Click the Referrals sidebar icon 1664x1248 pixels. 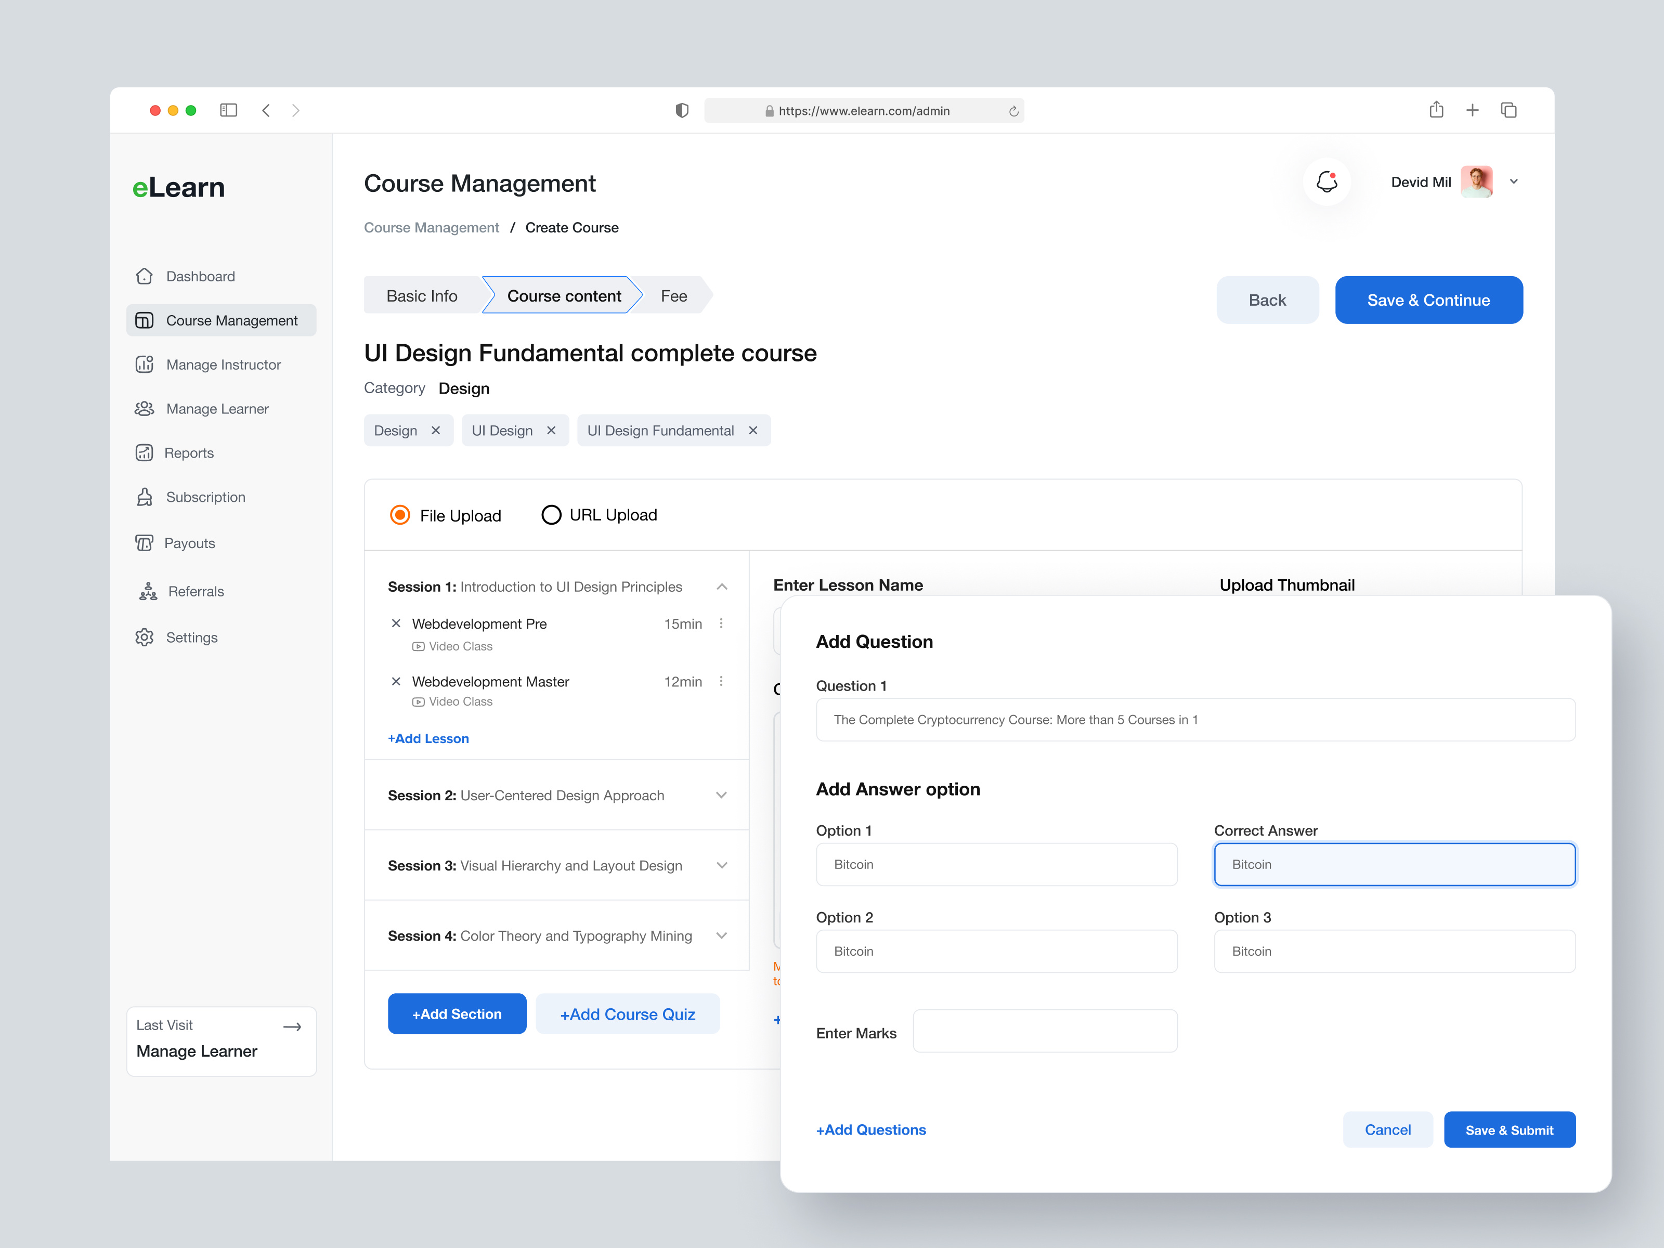pyautogui.click(x=148, y=591)
